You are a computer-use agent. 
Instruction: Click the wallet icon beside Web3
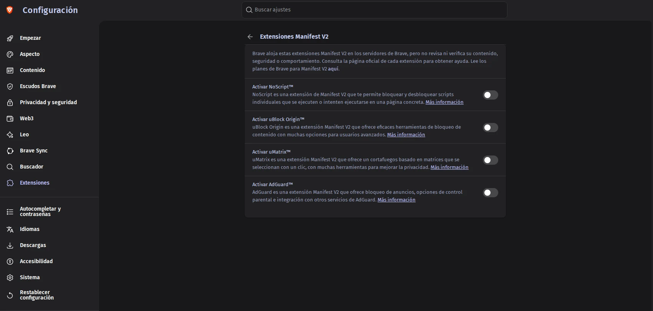click(10, 119)
